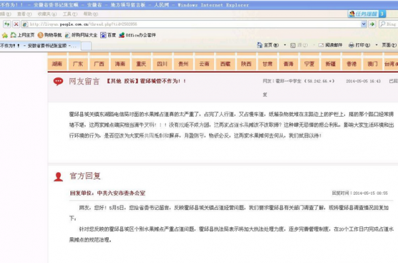This screenshot has width=398, height=263.
Task: Click the reply unit 中共六安市委办公室
Action: coord(121,193)
